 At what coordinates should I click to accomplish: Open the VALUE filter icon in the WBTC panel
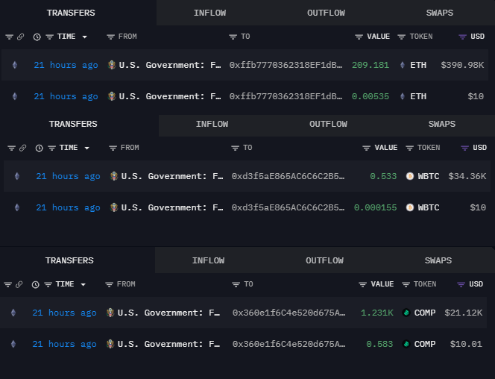tap(366, 148)
